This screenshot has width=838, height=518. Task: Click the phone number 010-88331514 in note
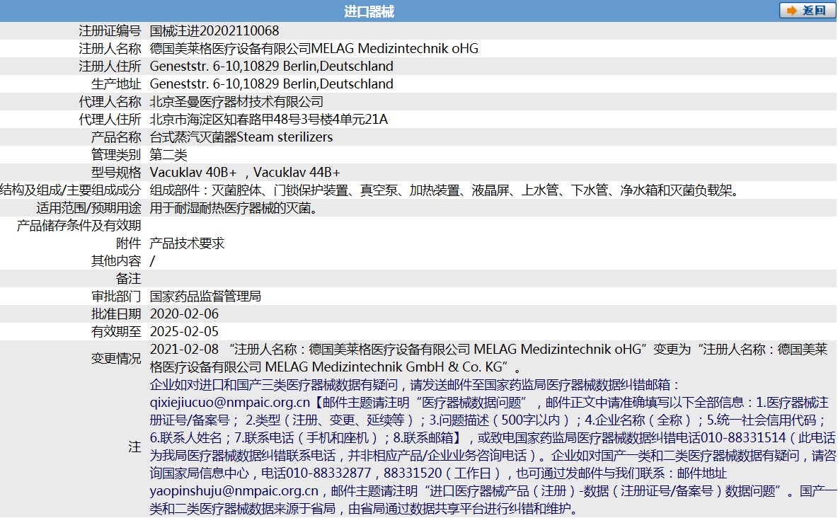[x=743, y=438]
